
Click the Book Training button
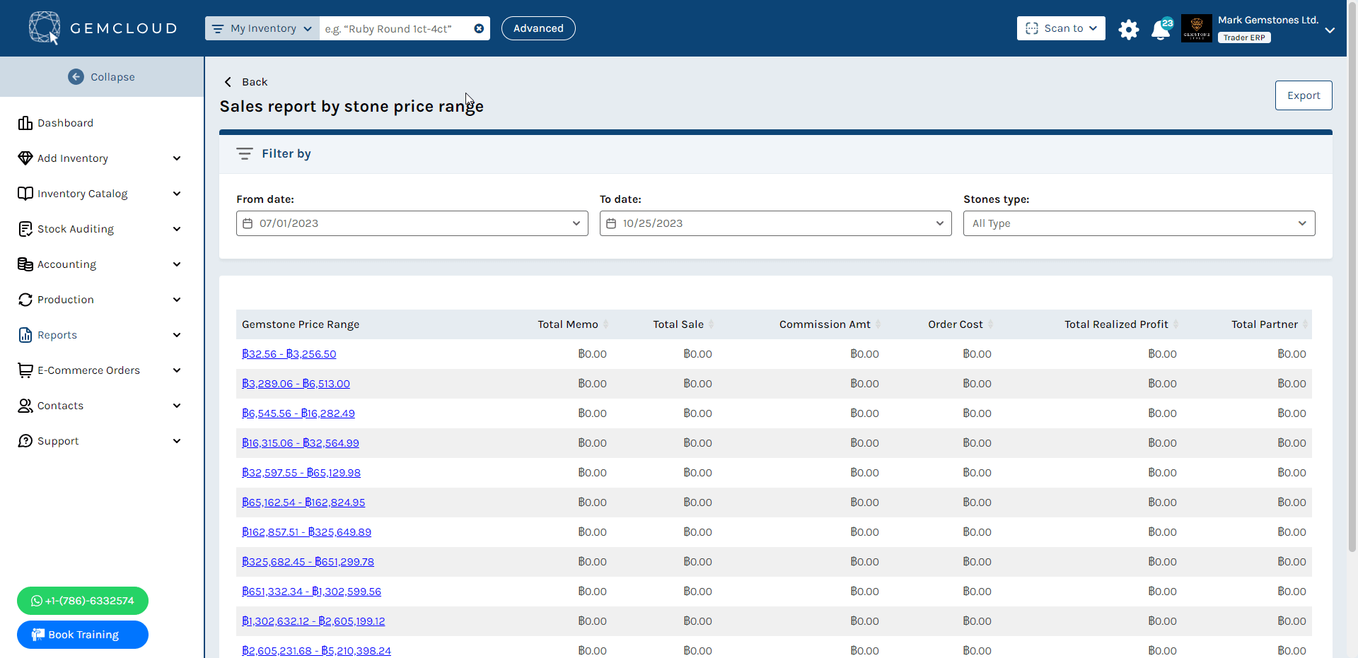pyautogui.click(x=83, y=635)
